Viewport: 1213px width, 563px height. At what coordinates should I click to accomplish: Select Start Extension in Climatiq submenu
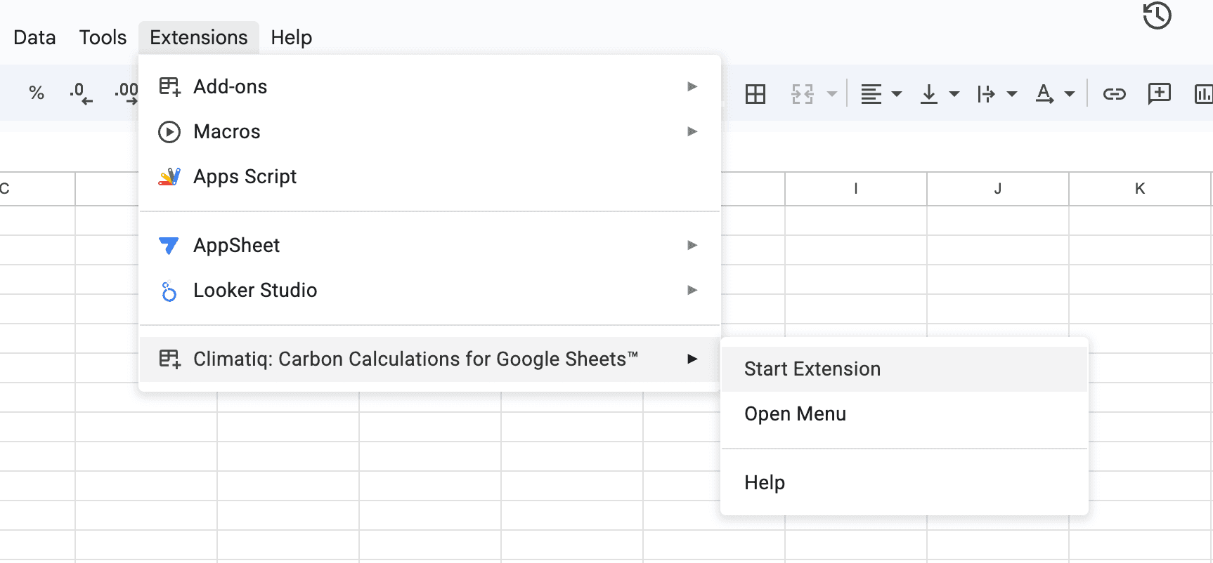(812, 369)
